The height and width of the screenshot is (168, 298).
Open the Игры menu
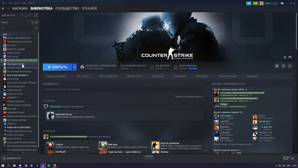[24, 3]
